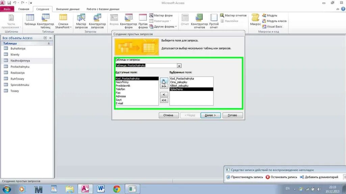
Task: Launch Мастер запросов
Action: click(81, 21)
